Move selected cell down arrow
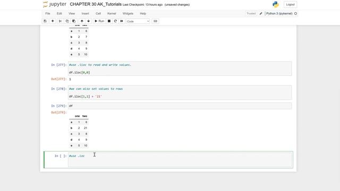Screen dimensions: 340x191 point(89,21)
